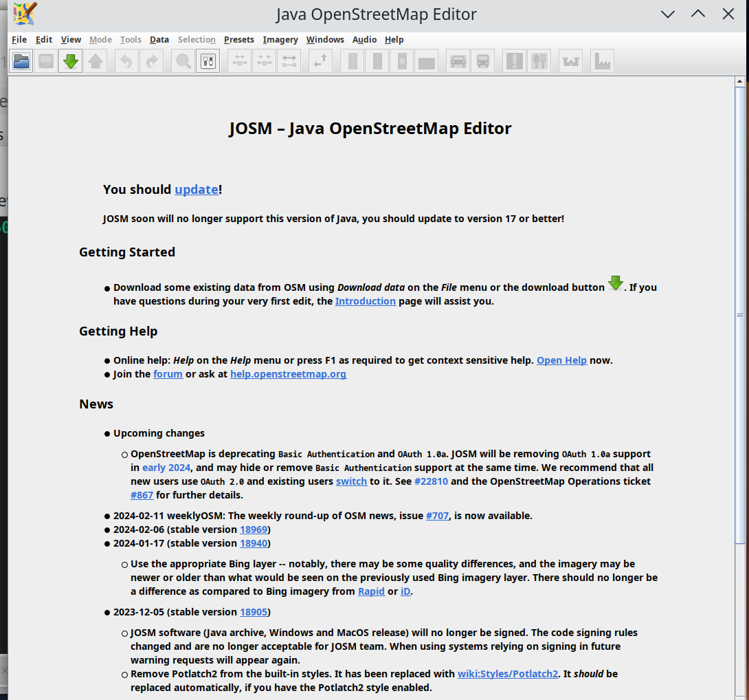Select the castle preset icon
Viewport: 749px width, 700px height.
pyautogui.click(x=571, y=61)
